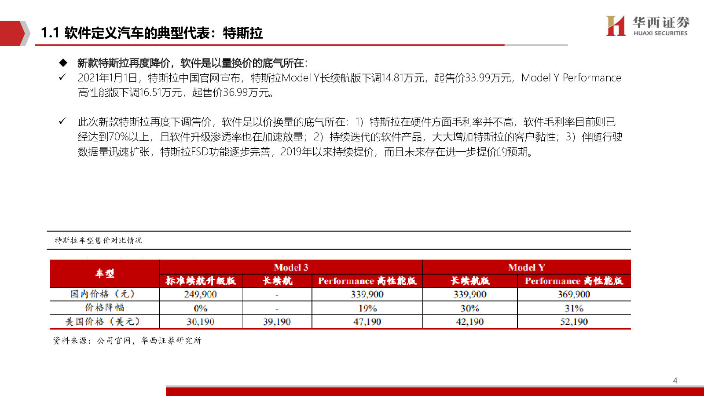Click the '0%' price reduction cell
Image resolution: width=704 pixels, height=396 pixels.
(x=201, y=308)
